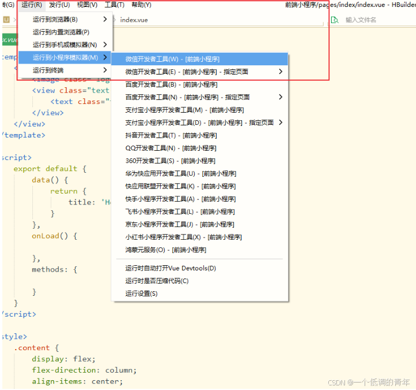416x390 pixels.
Task: Run with 快应用联盟开发者工具(K)
Action: pyautogui.click(x=199, y=187)
